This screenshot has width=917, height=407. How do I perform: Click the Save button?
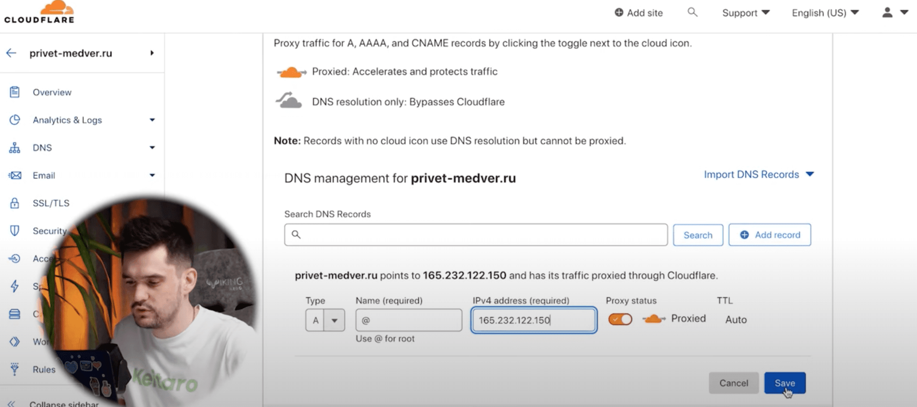click(785, 383)
